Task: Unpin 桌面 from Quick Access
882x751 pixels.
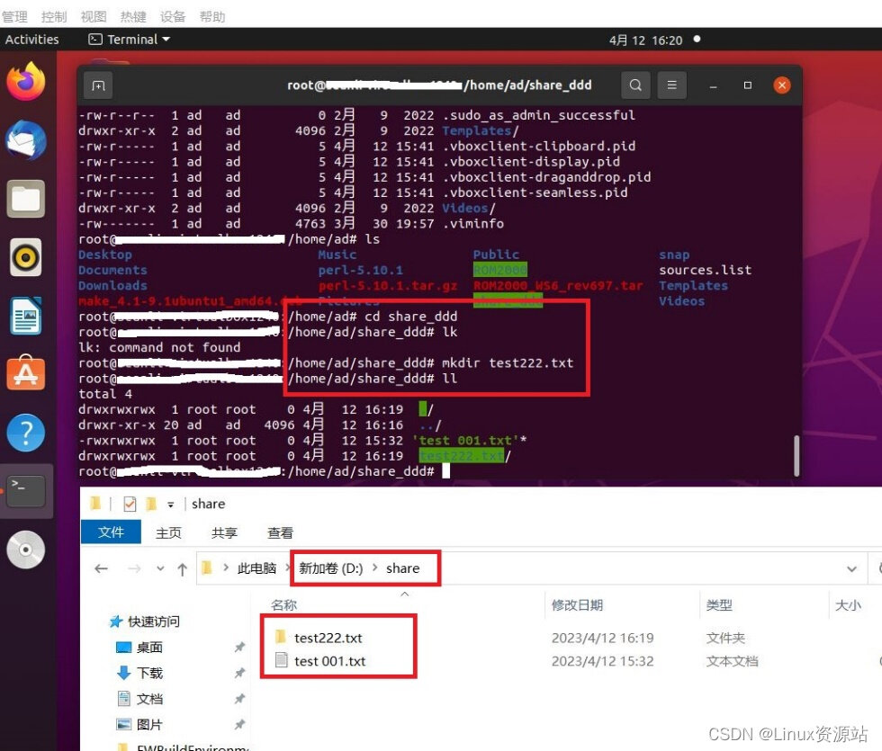Action: coord(239,647)
